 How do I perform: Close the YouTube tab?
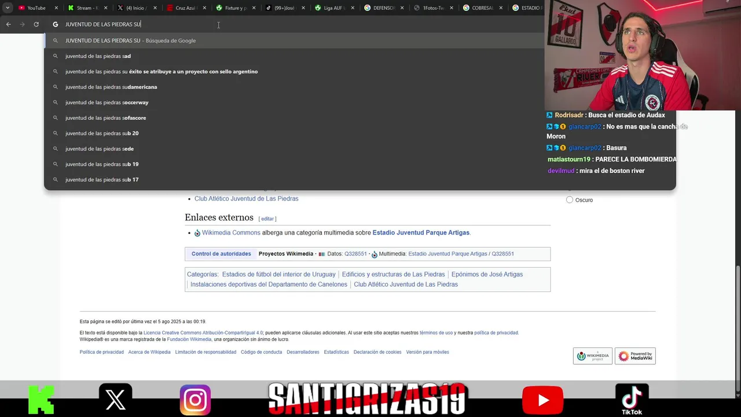click(x=56, y=8)
